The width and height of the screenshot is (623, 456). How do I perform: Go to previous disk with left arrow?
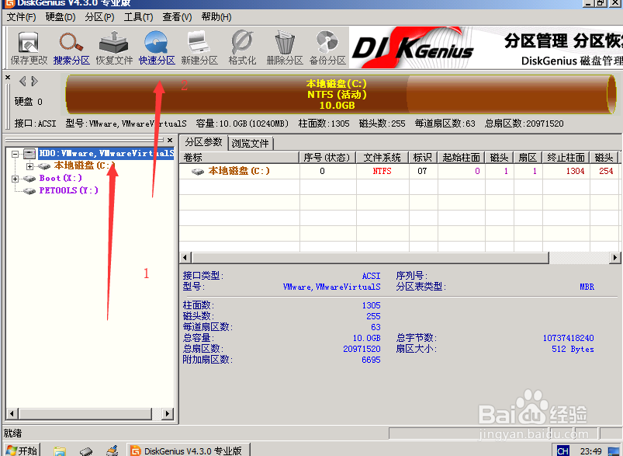(22, 81)
